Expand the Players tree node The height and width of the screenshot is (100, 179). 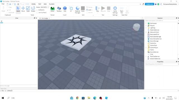[146, 26]
